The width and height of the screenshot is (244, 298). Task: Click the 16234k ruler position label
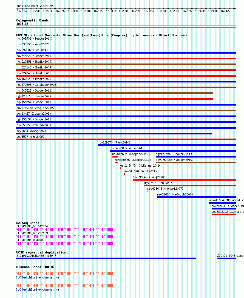click(x=124, y=11)
